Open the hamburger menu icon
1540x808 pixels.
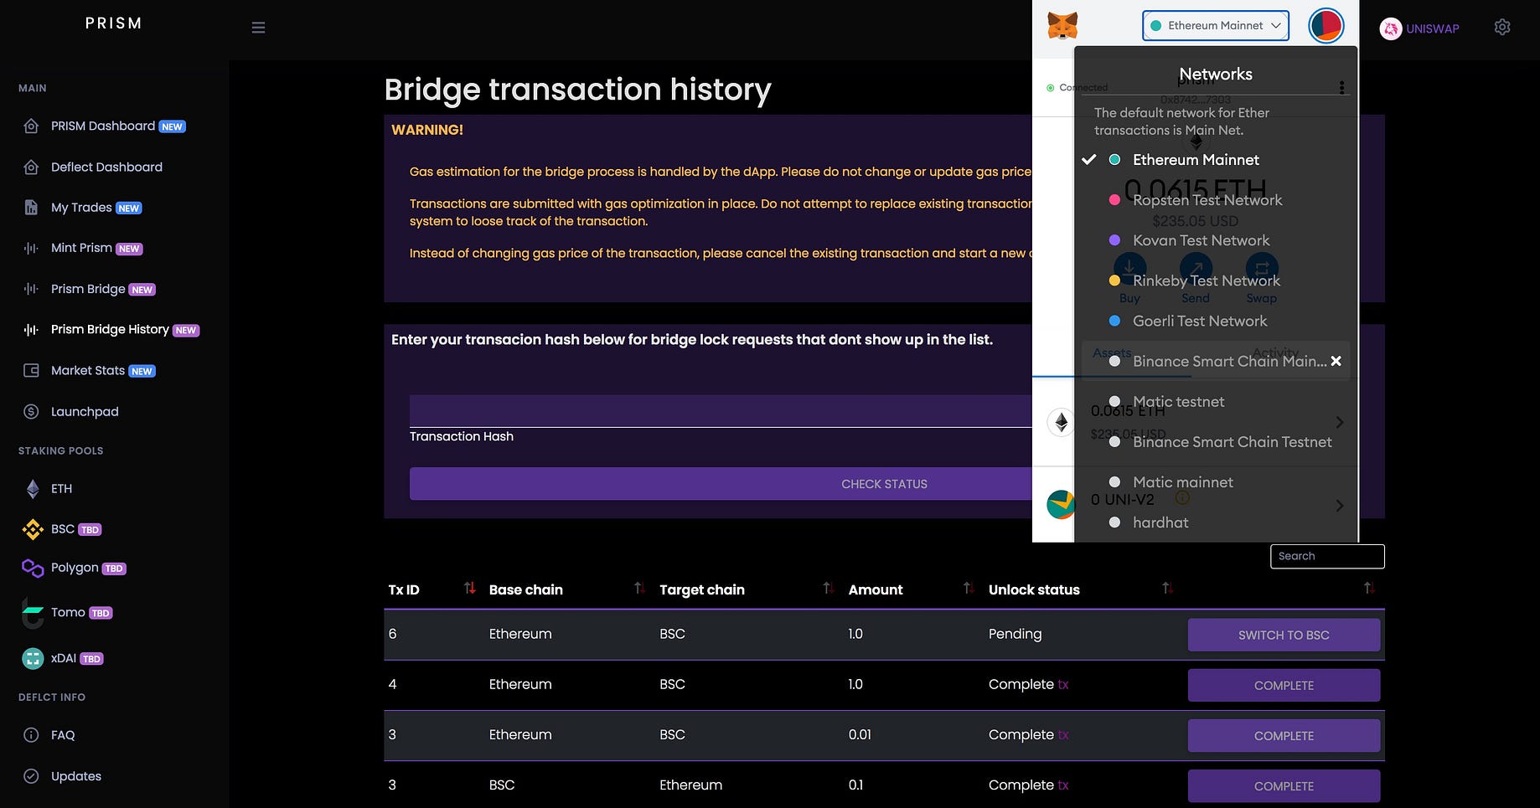point(258,28)
